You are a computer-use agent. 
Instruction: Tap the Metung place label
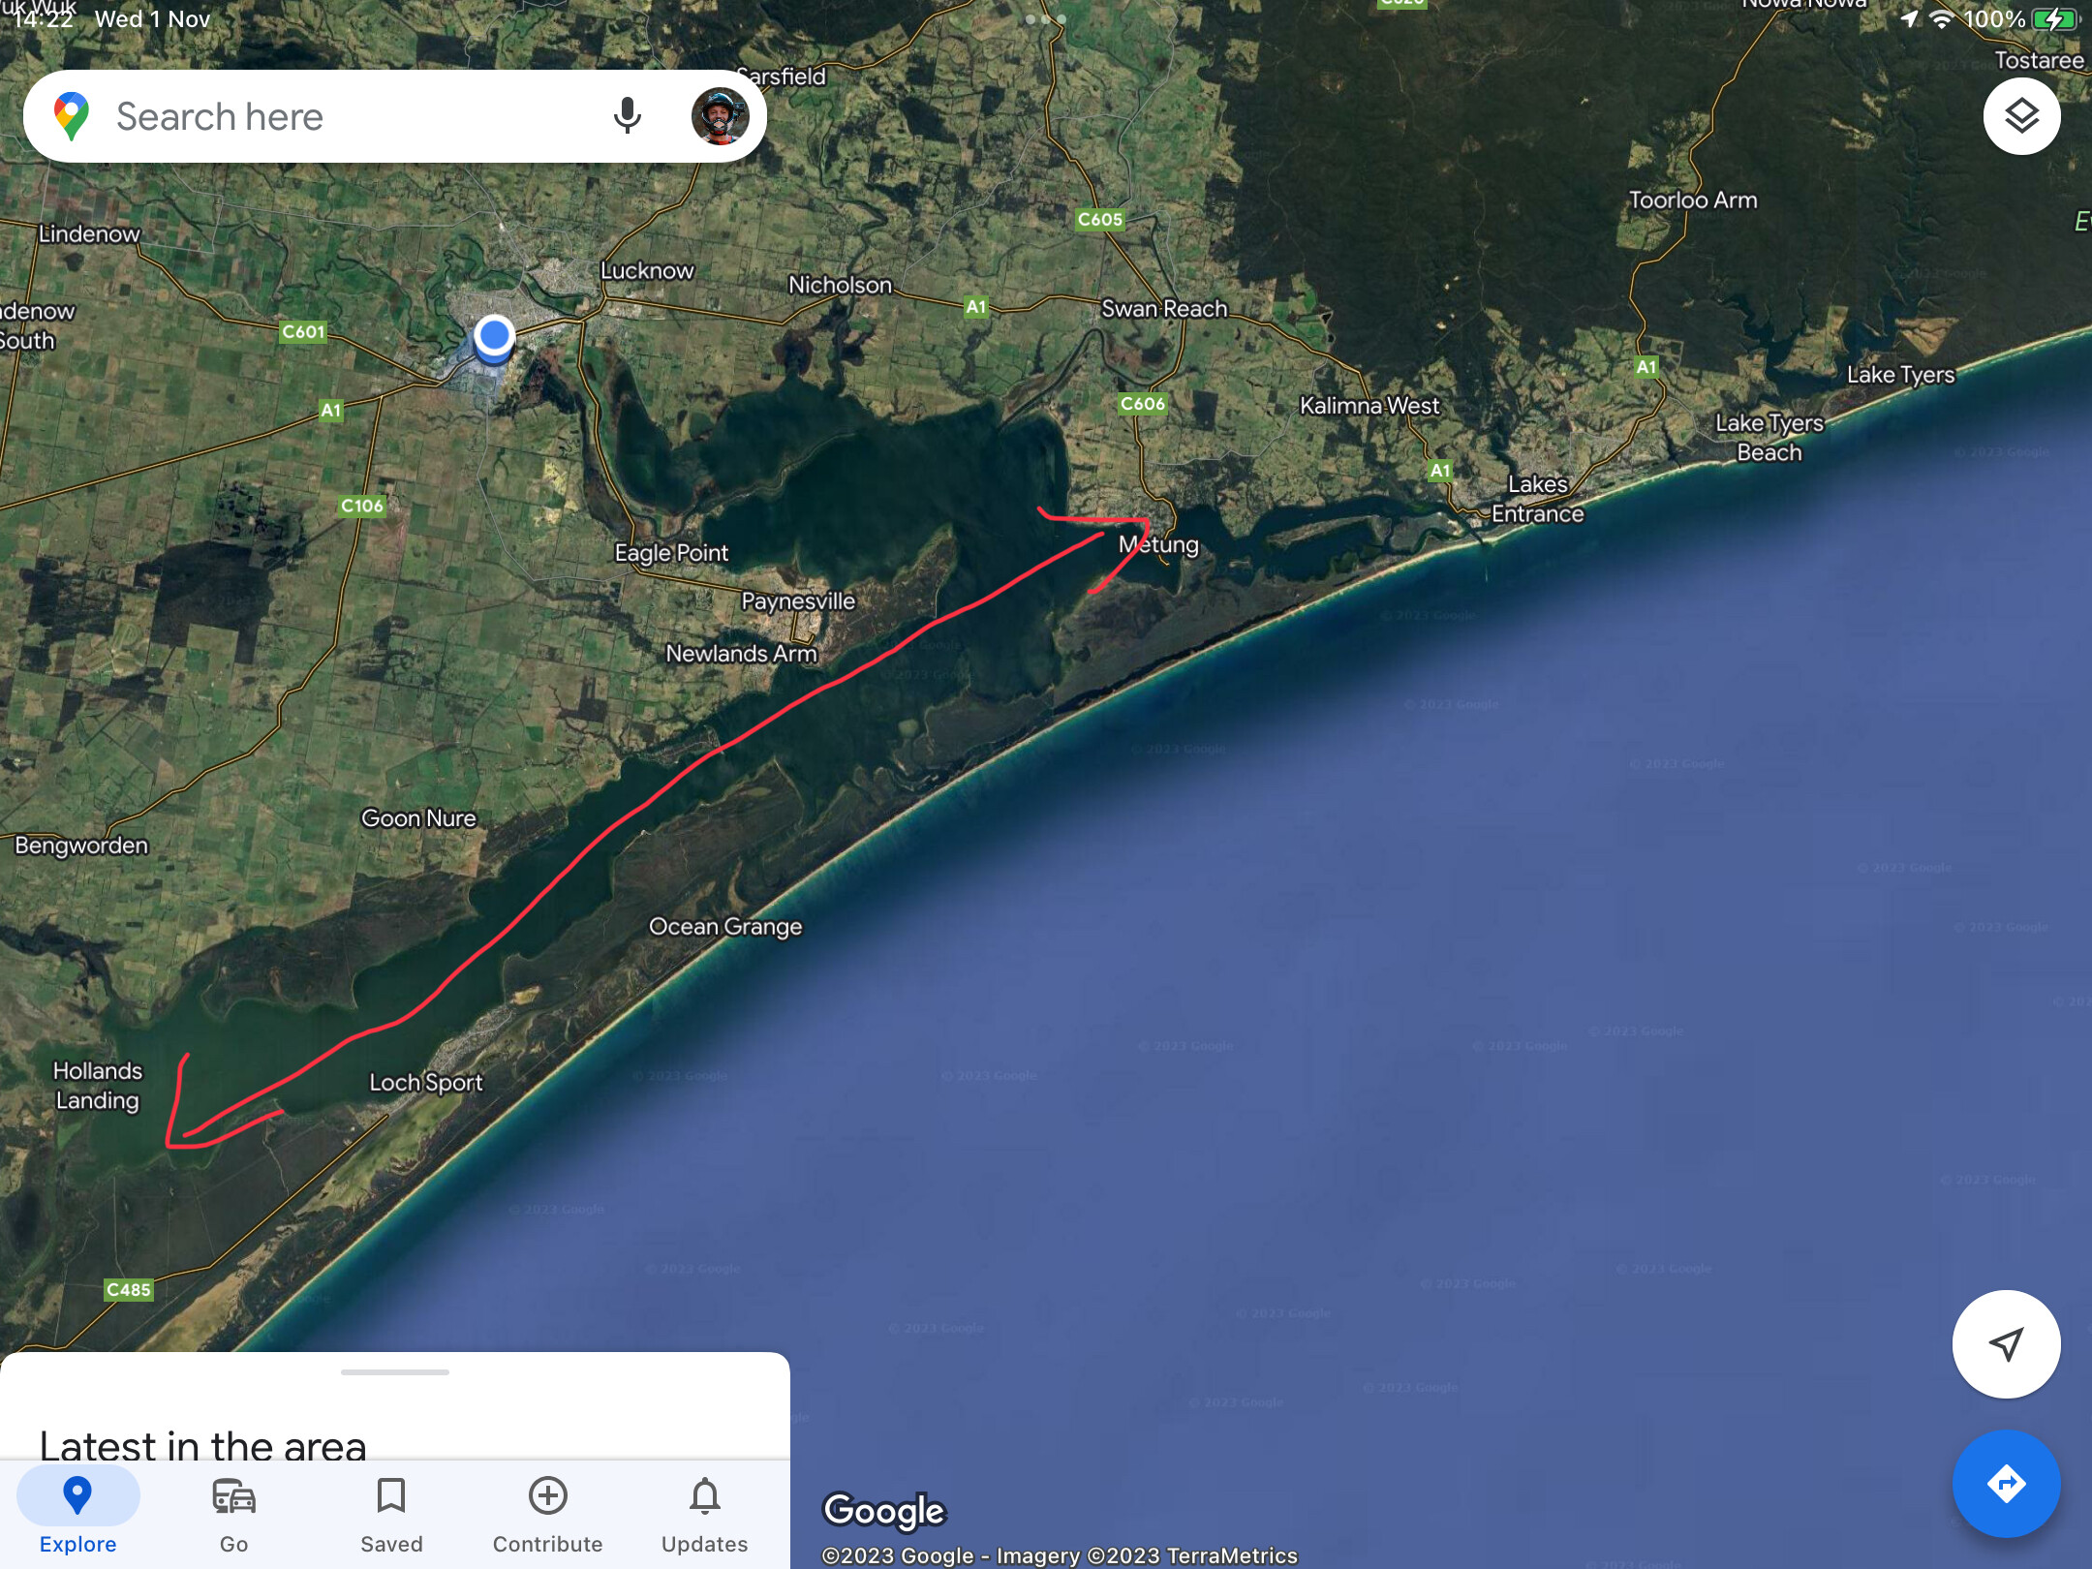(1158, 544)
